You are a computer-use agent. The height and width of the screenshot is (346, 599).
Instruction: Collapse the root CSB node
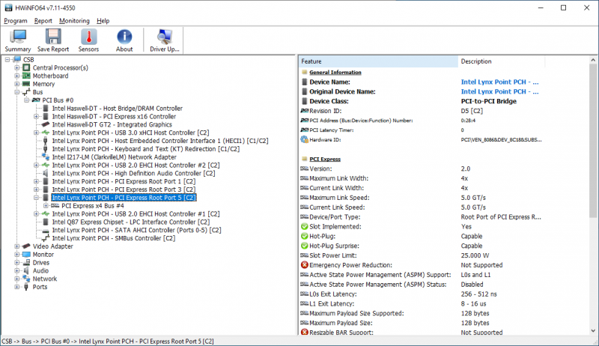click(x=7, y=60)
